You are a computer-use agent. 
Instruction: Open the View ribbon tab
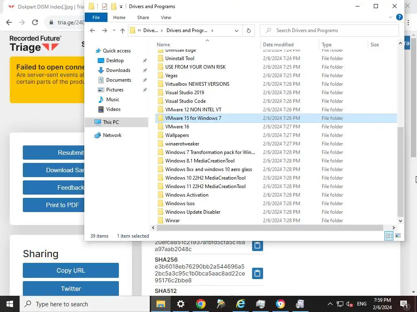[166, 17]
